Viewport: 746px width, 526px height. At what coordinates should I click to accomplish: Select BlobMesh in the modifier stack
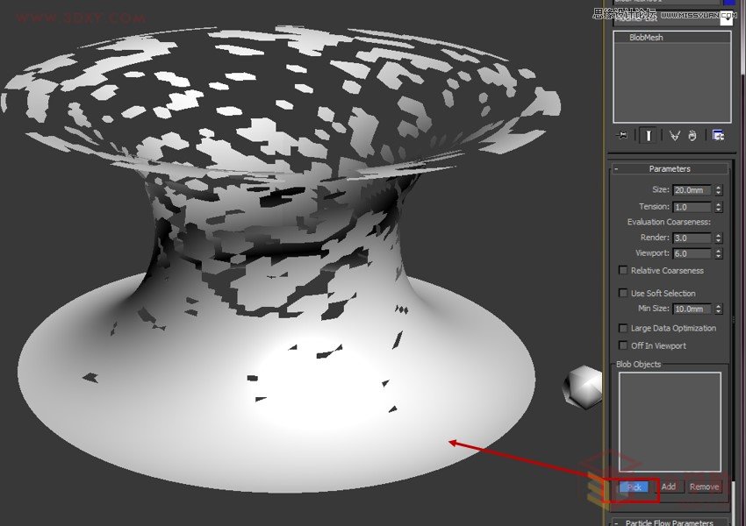pyautogui.click(x=645, y=37)
